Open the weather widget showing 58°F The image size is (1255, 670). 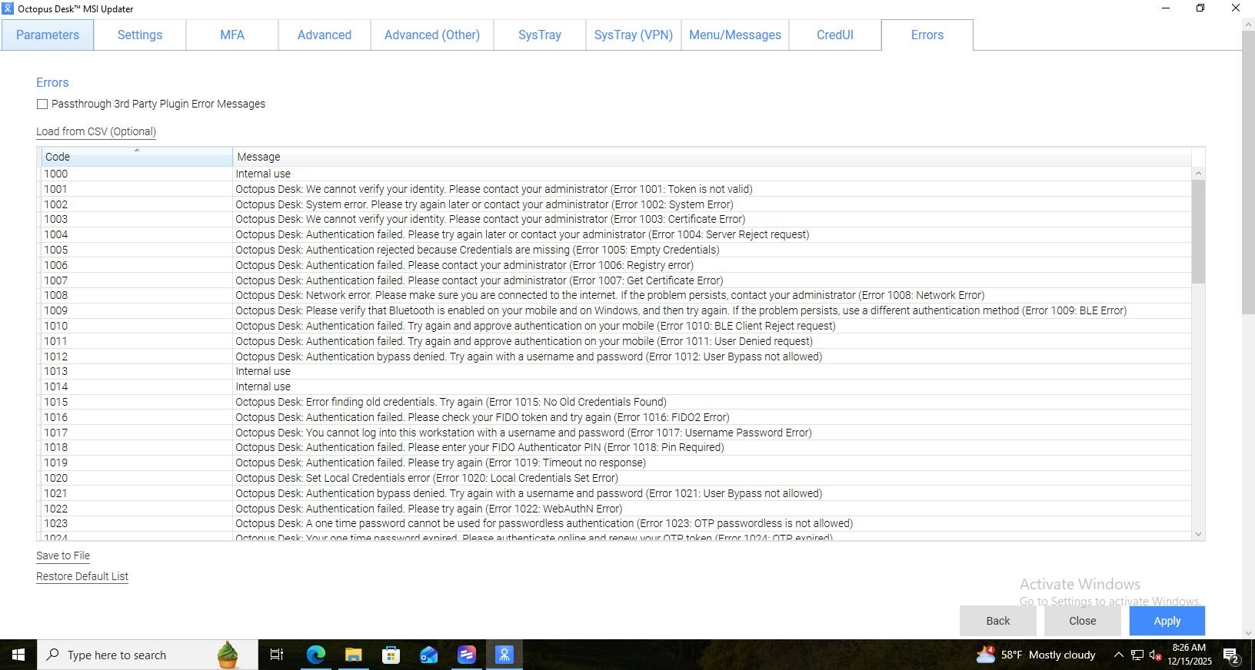[x=1036, y=655]
